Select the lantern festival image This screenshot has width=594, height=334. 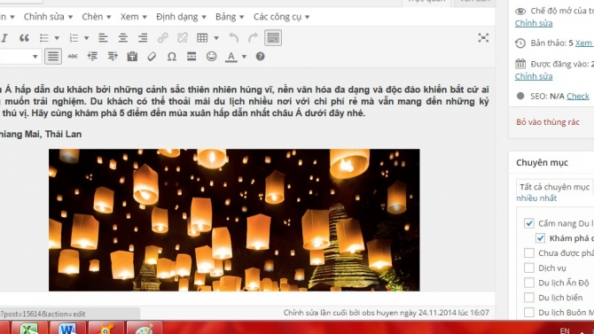click(x=234, y=220)
